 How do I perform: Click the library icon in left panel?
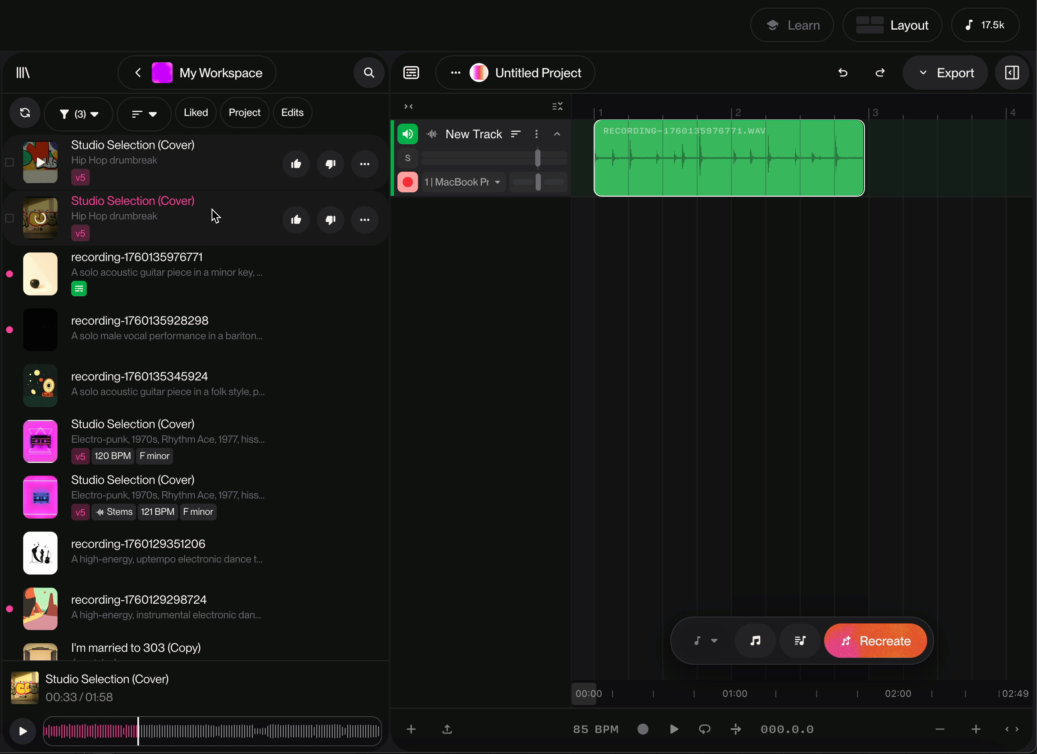23,73
